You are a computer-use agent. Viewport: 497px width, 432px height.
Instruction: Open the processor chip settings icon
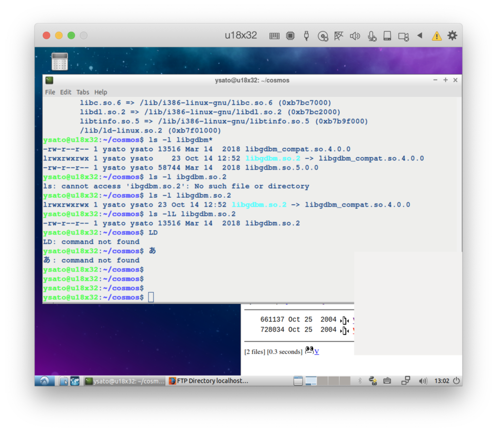tap(290, 35)
